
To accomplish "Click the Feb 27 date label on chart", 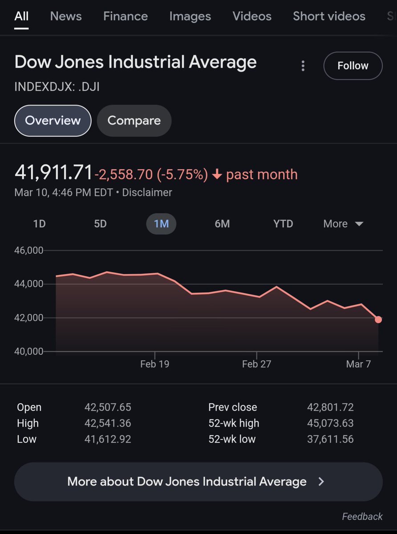I will click(256, 364).
